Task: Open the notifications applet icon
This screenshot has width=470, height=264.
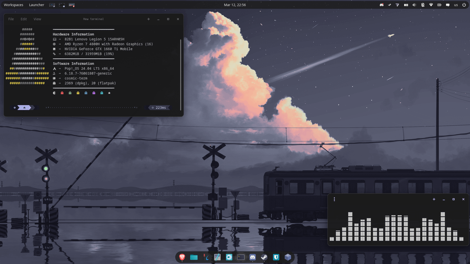Action: [x=447, y=5]
